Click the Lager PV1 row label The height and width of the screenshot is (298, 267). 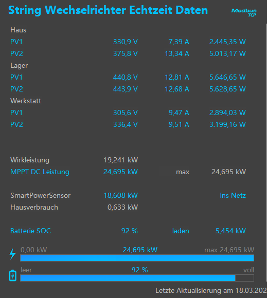[x=16, y=77]
